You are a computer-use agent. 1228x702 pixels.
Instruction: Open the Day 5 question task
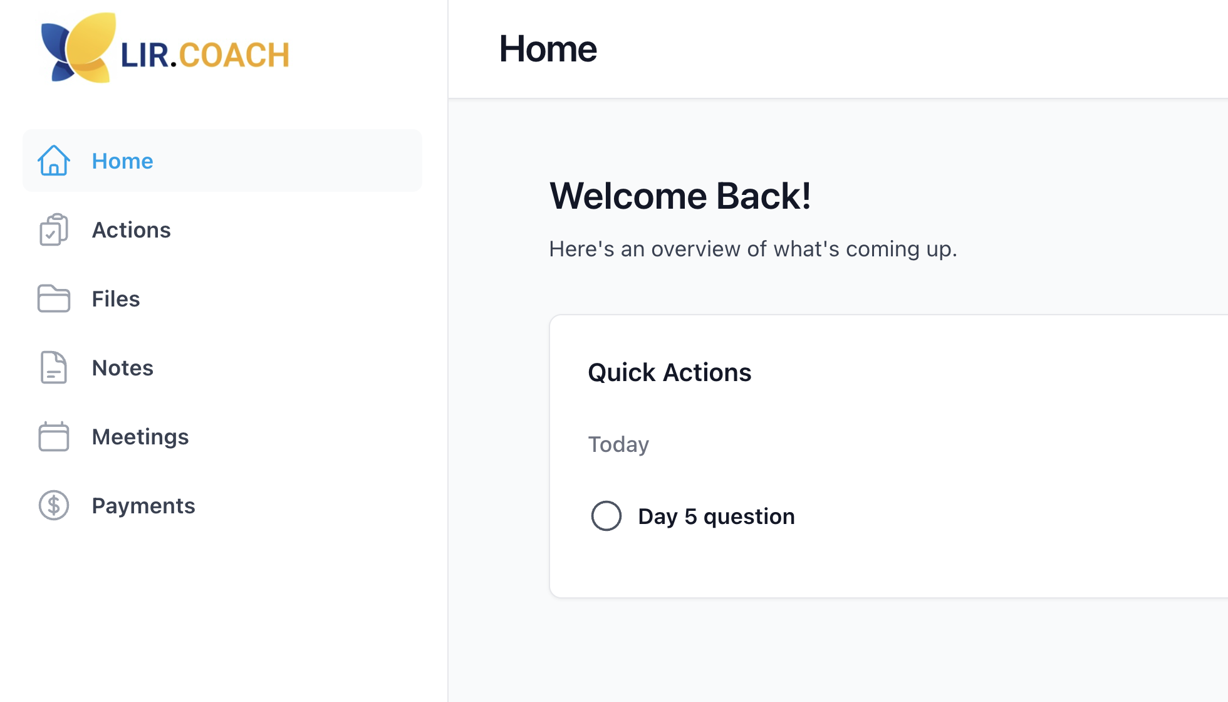716,516
